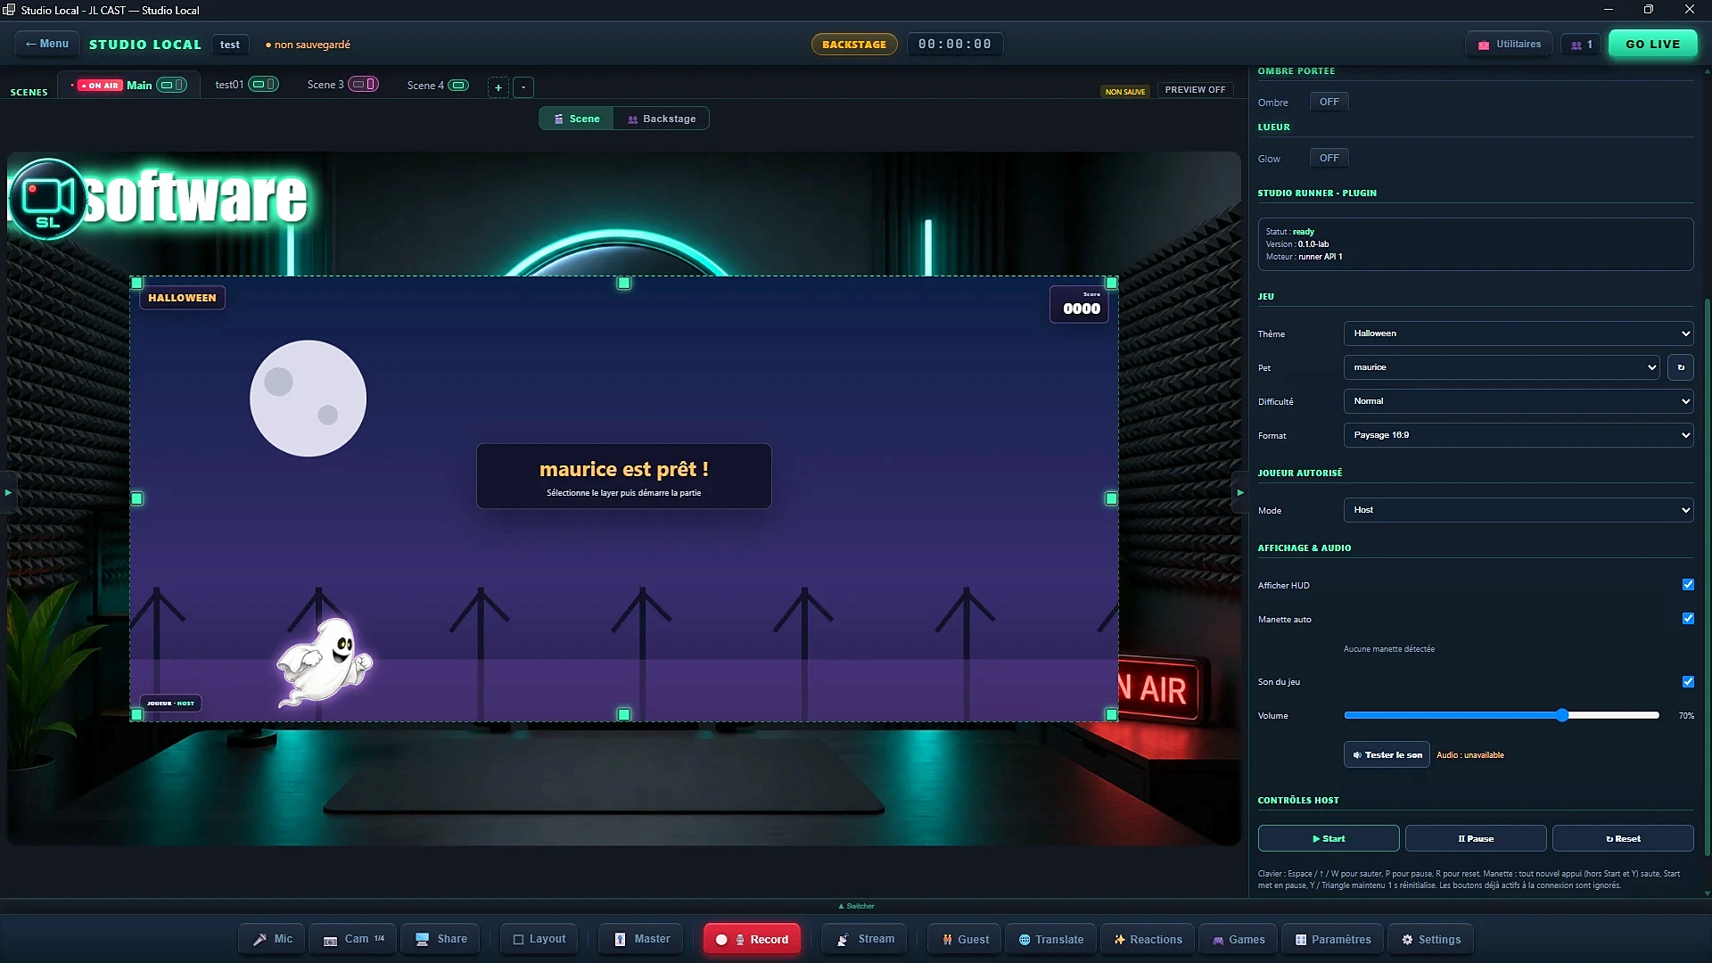Click the GO LIVE button
Screen dimensions: 1712x963
click(x=1652, y=44)
